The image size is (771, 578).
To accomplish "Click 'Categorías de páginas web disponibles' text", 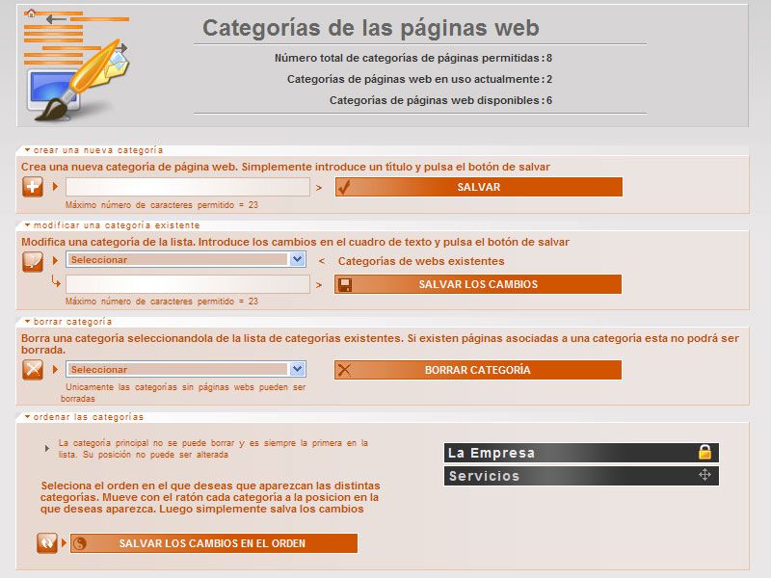I will pos(435,100).
